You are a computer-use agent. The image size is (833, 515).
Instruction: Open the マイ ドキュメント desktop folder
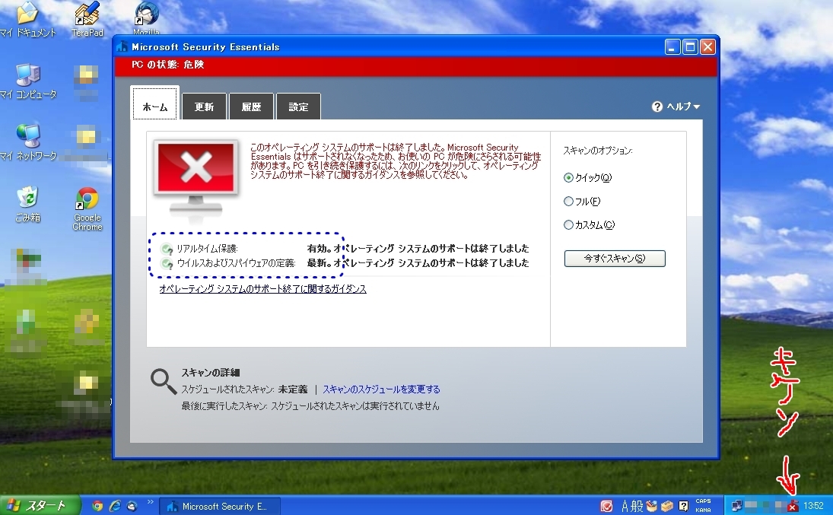point(27,19)
